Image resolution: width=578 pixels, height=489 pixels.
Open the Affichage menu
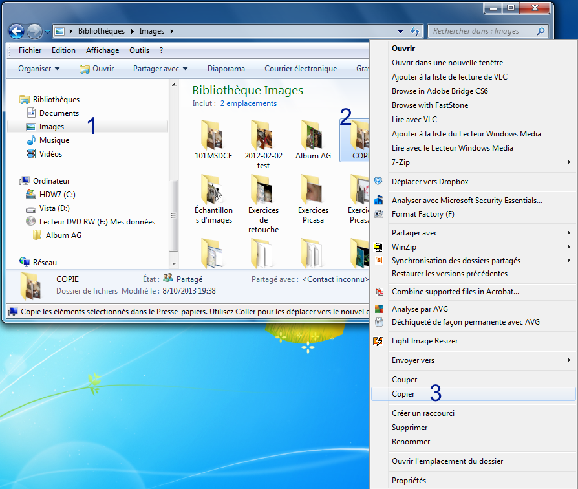(103, 50)
